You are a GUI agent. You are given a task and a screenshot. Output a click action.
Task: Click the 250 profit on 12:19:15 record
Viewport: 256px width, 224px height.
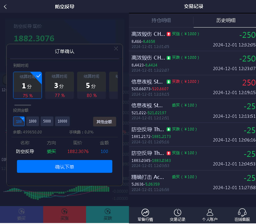[249, 83]
